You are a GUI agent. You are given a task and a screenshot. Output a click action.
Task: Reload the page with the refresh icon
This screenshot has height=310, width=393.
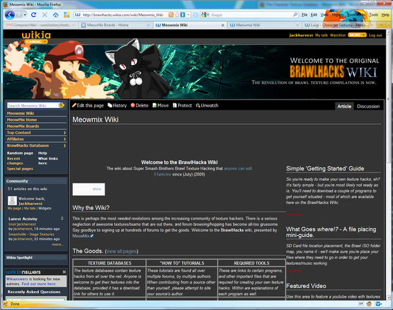coord(34,15)
